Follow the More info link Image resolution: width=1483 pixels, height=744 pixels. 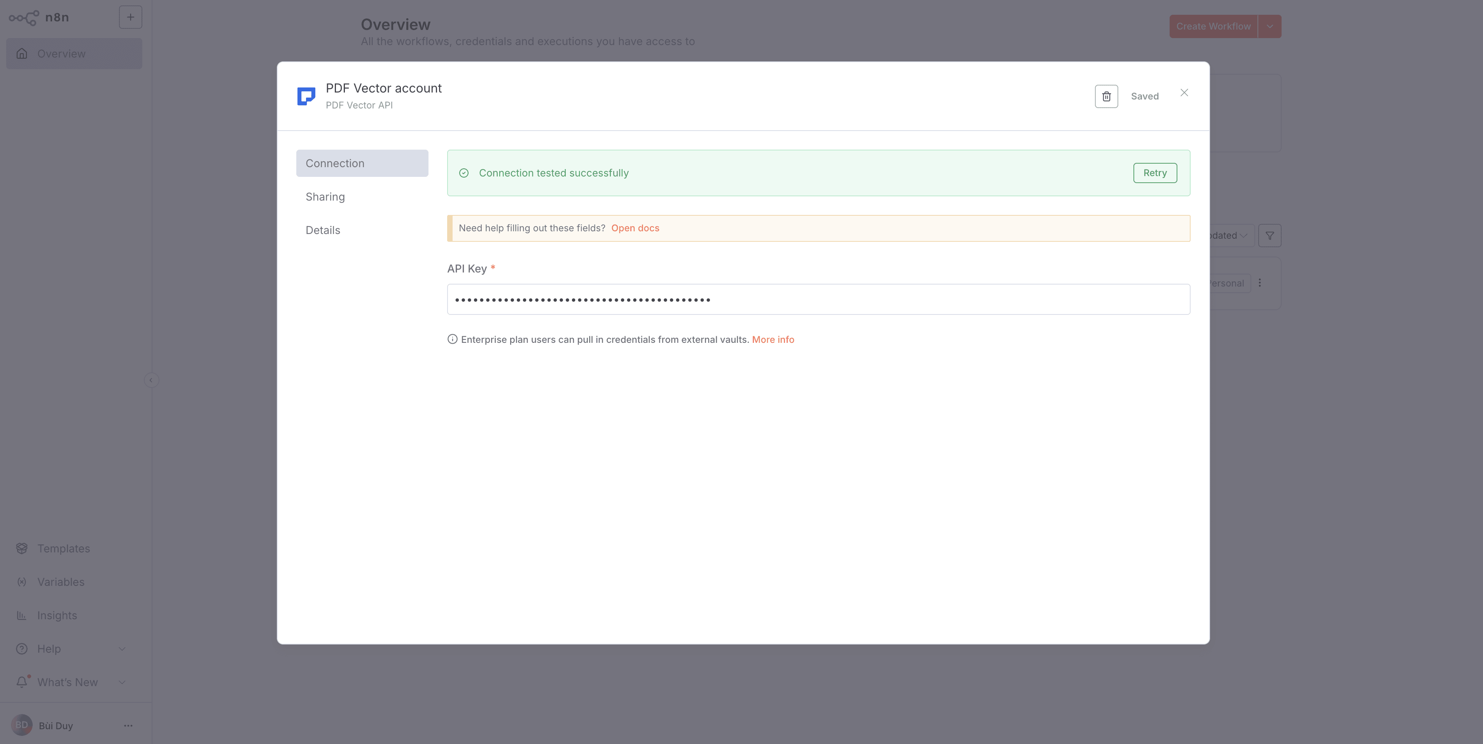[773, 339]
